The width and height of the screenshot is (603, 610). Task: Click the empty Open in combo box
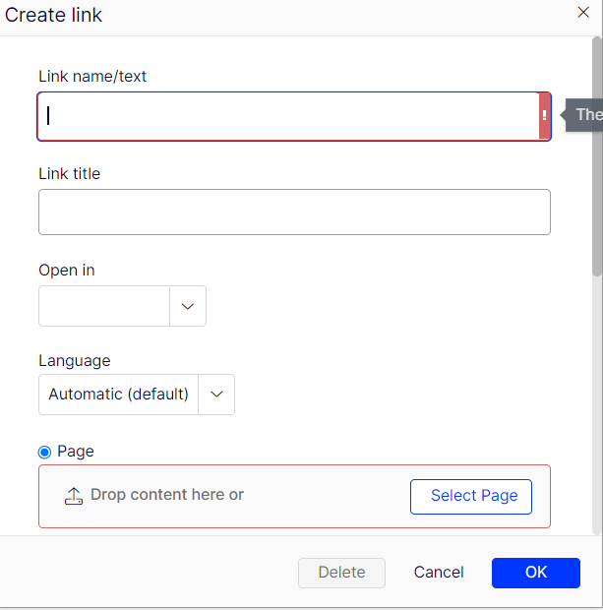[x=104, y=307]
